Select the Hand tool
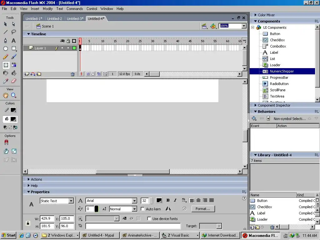320x240 pixels. [6, 95]
